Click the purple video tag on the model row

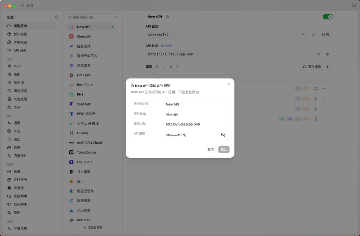point(290,119)
